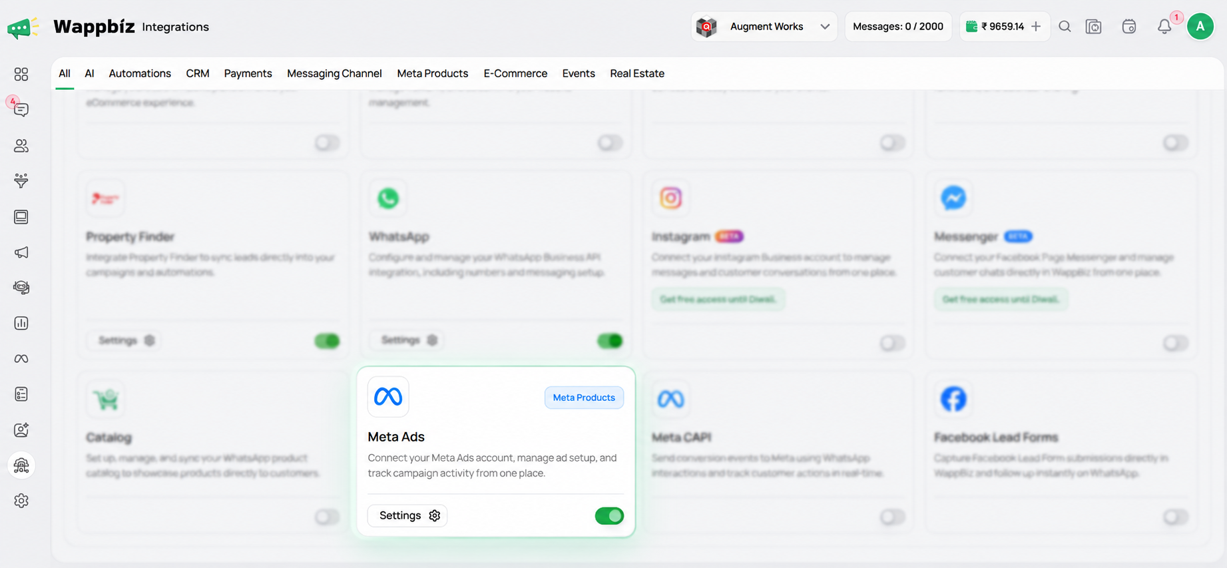Image resolution: width=1227 pixels, height=568 pixels.
Task: Turn off the WhatsApp integration toggle
Action: pyautogui.click(x=609, y=341)
